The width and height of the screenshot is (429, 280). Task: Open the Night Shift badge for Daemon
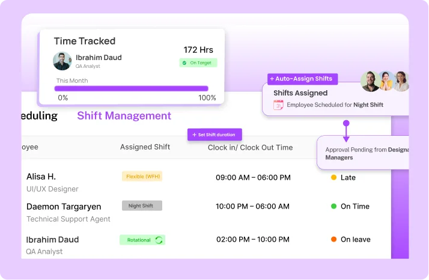pyautogui.click(x=142, y=205)
